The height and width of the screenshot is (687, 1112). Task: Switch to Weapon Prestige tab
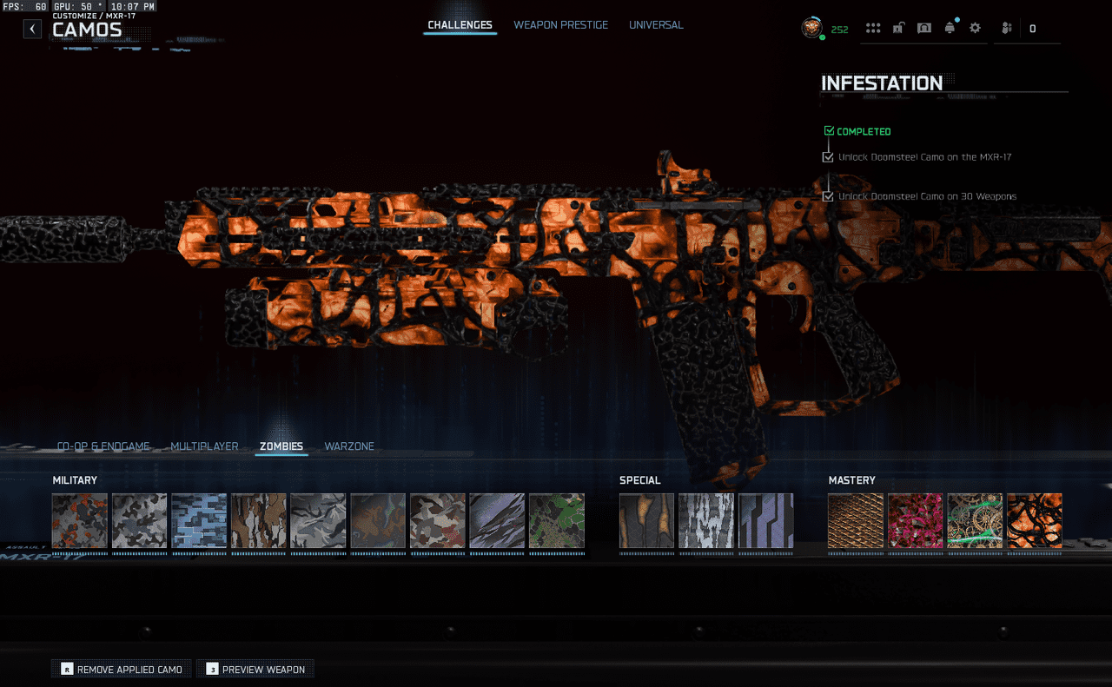[x=560, y=25]
